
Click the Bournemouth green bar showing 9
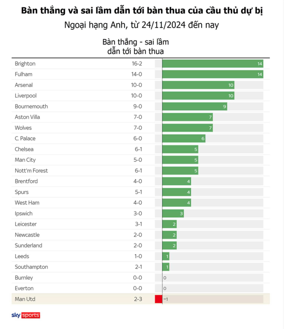point(194,107)
